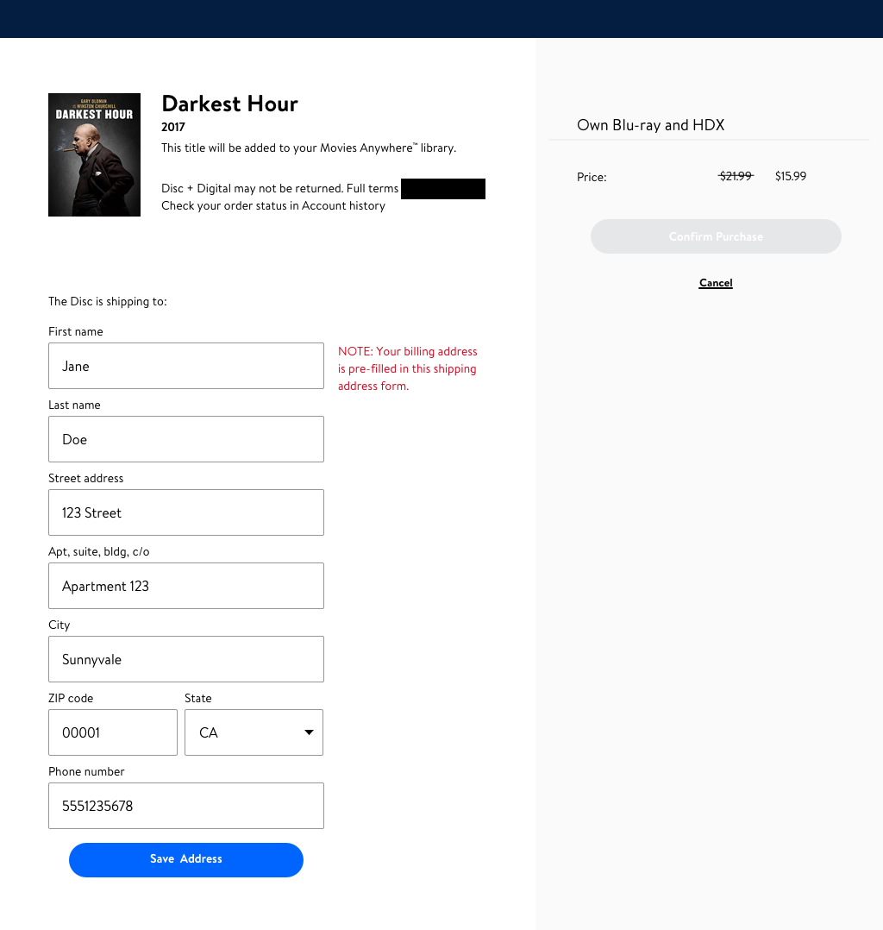
Task: Open the State dropdown arrow
Action: 309,732
